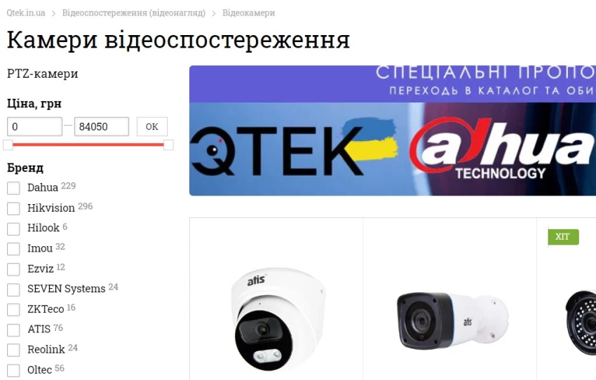
Task: Click the green ХІТ badge
Action: click(563, 237)
